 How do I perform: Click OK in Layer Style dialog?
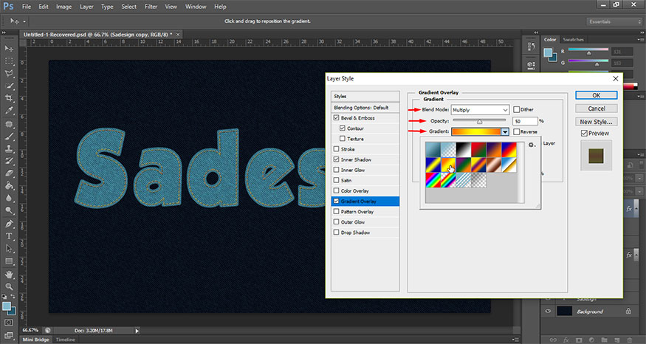coord(596,95)
